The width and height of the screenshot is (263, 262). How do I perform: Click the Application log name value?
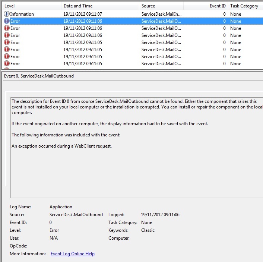pos(61,207)
